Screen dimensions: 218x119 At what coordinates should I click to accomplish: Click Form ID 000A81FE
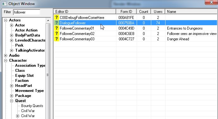pos(126,18)
